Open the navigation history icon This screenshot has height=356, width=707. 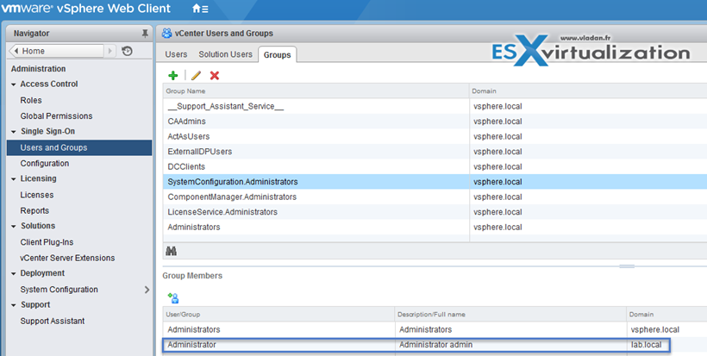point(127,51)
